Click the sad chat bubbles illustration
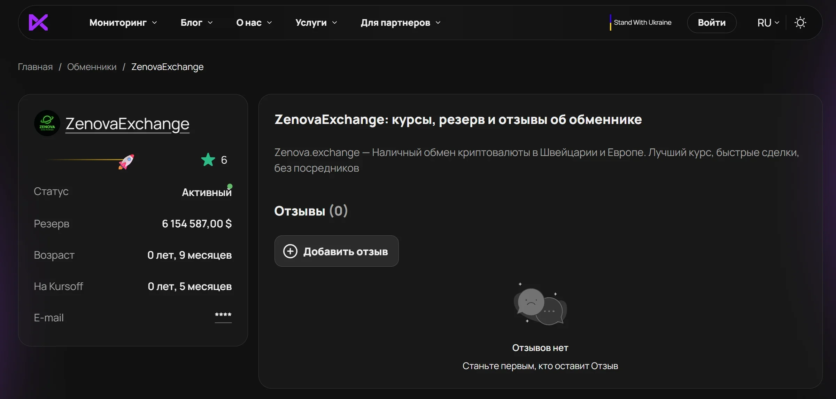 coord(540,304)
